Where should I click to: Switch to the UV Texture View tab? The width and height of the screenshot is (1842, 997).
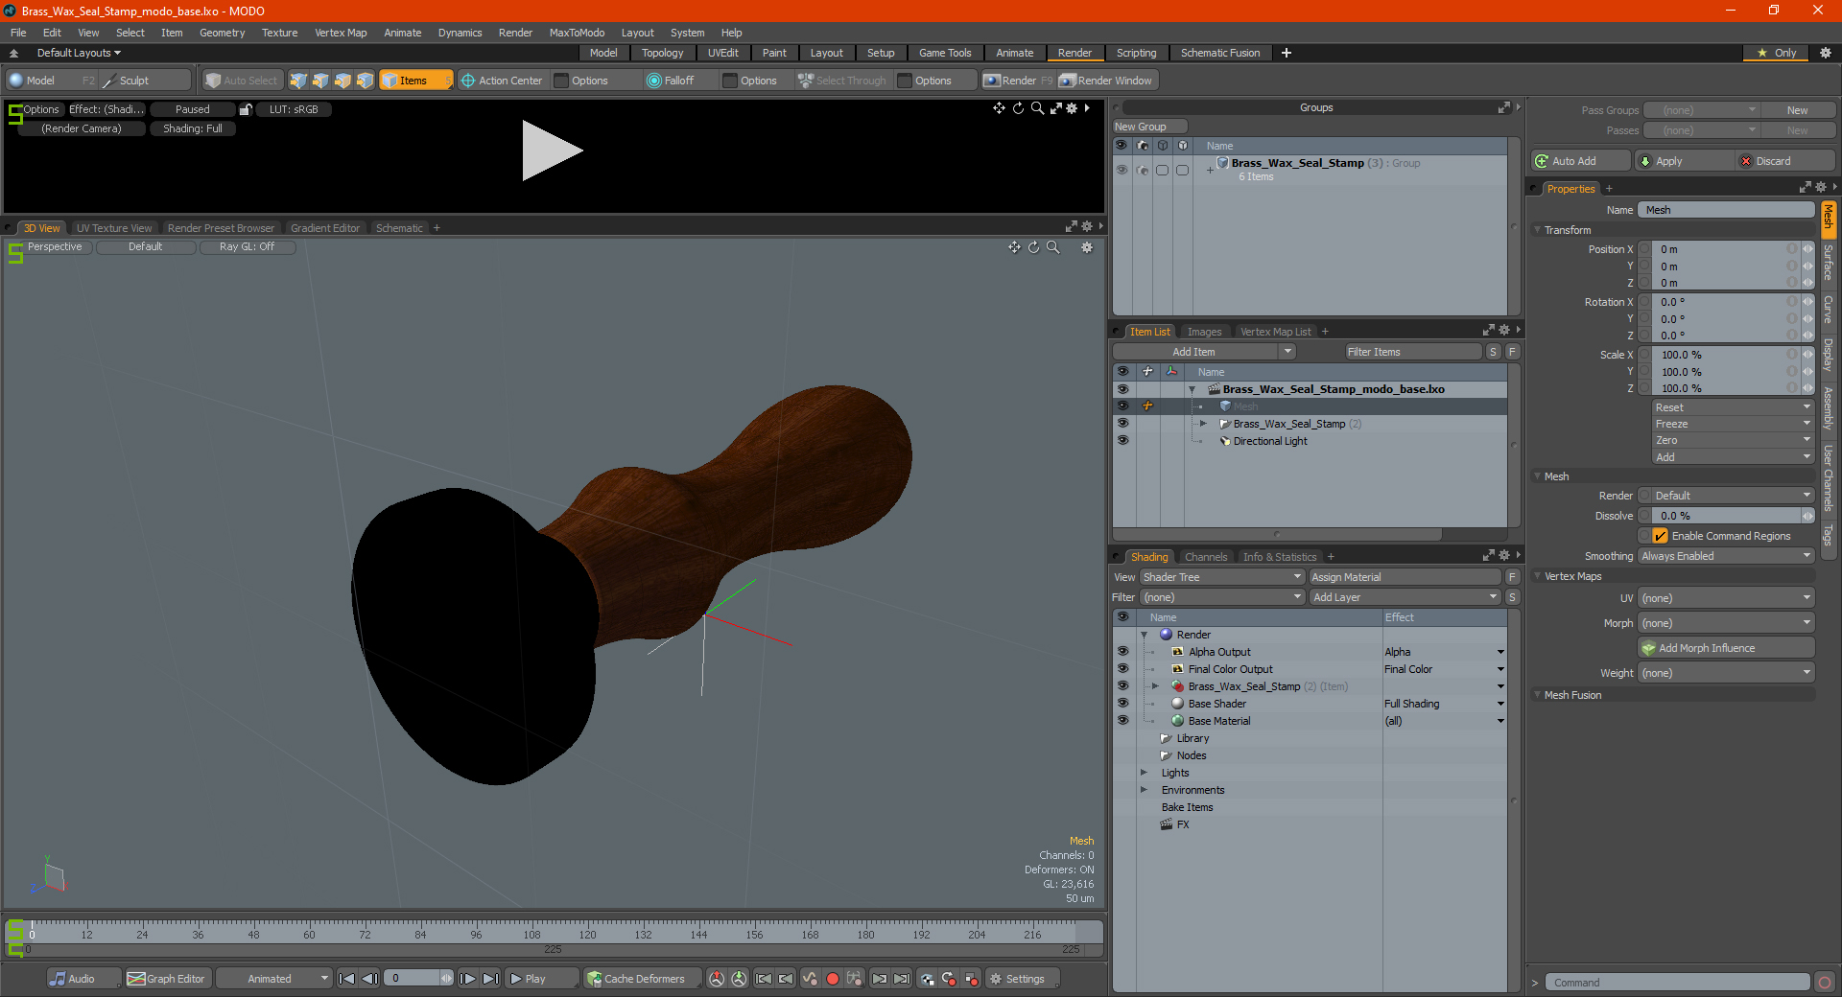[113, 228]
